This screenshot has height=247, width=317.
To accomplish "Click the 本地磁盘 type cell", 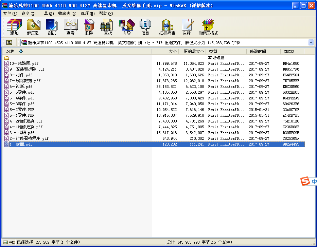I will pos(216,58).
